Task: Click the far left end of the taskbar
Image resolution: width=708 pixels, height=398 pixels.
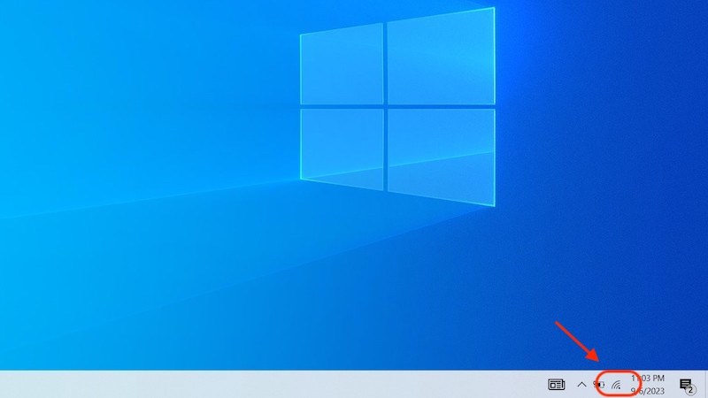Action: point(4,385)
